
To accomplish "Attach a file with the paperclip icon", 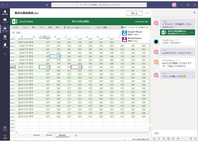I will pos(159,138).
